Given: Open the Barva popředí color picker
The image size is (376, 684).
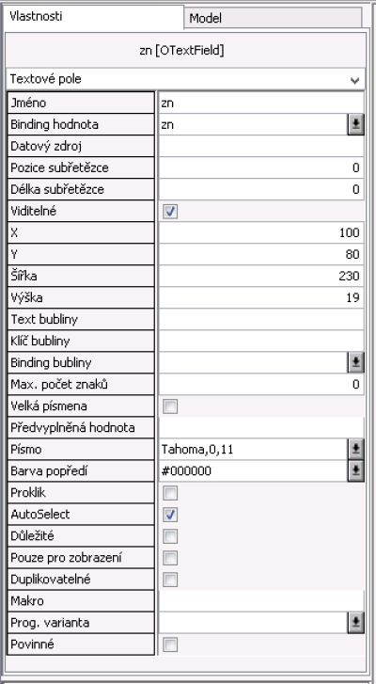Looking at the screenshot, I should (x=355, y=471).
